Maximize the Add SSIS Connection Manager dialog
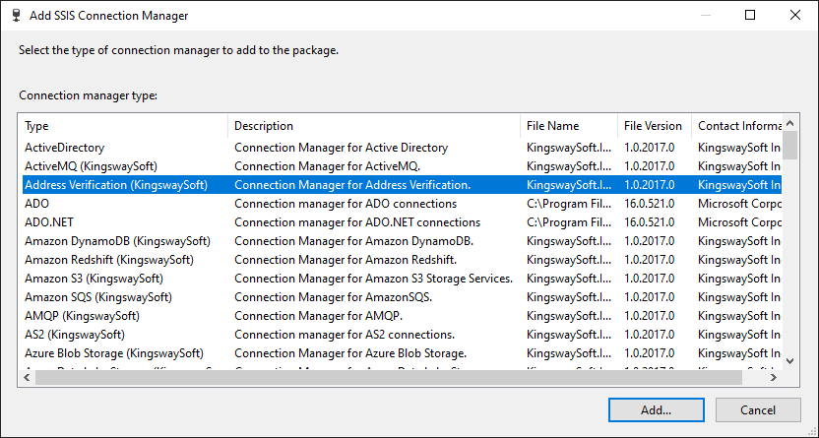 click(x=750, y=15)
